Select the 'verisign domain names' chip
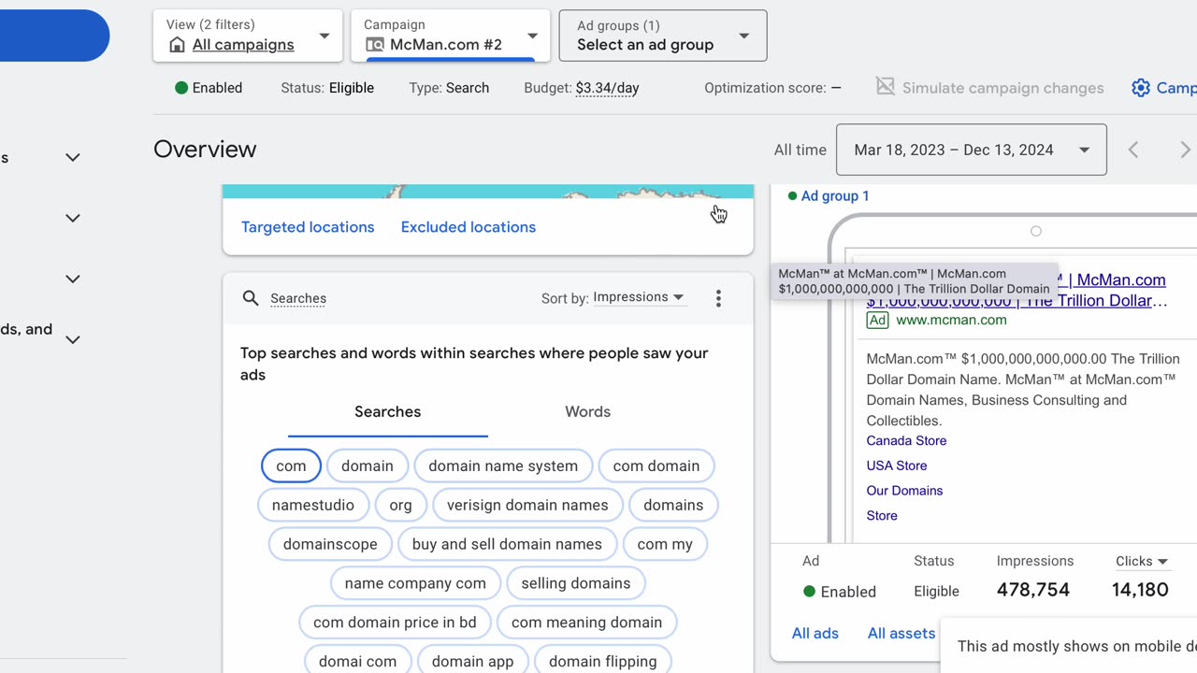Screen dimensions: 1197x673 (x=527, y=505)
